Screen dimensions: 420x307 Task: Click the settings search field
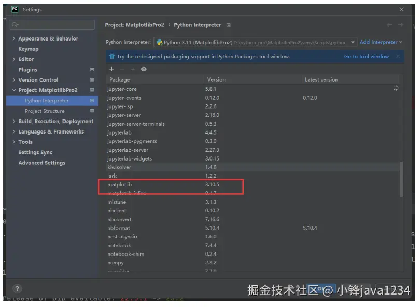pyautogui.click(x=52, y=25)
